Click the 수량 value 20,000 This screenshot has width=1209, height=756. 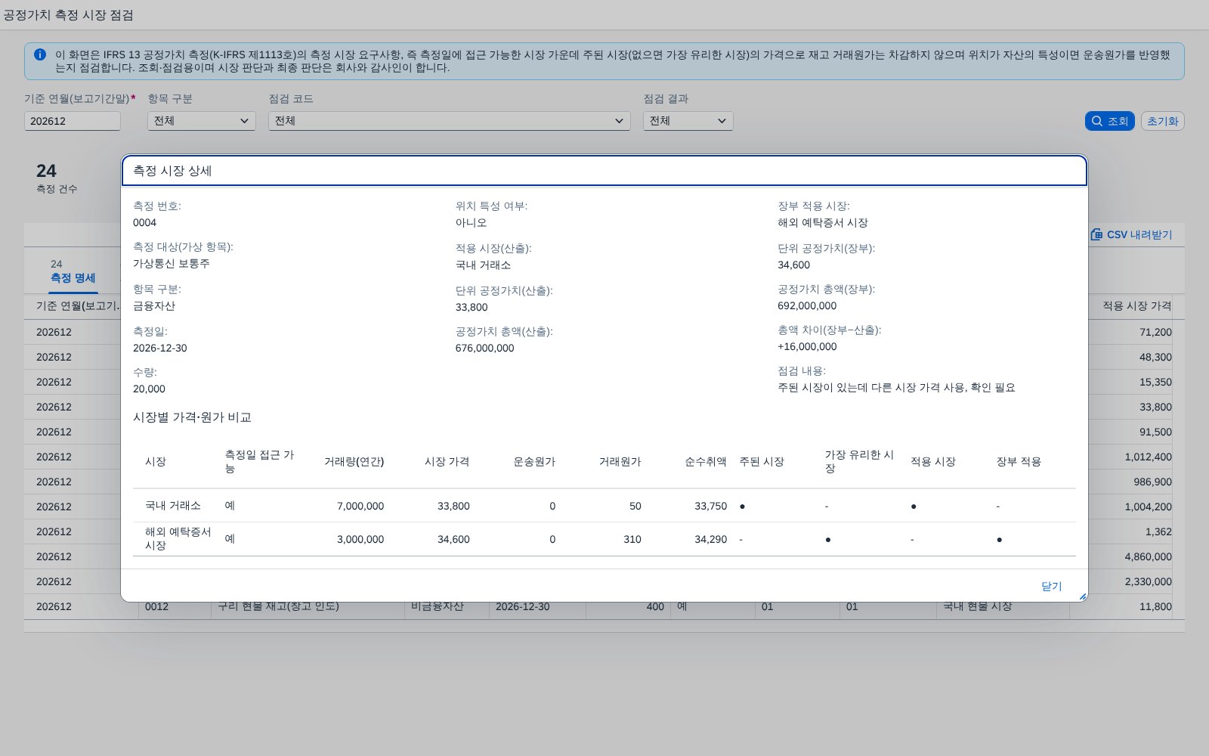coord(149,389)
